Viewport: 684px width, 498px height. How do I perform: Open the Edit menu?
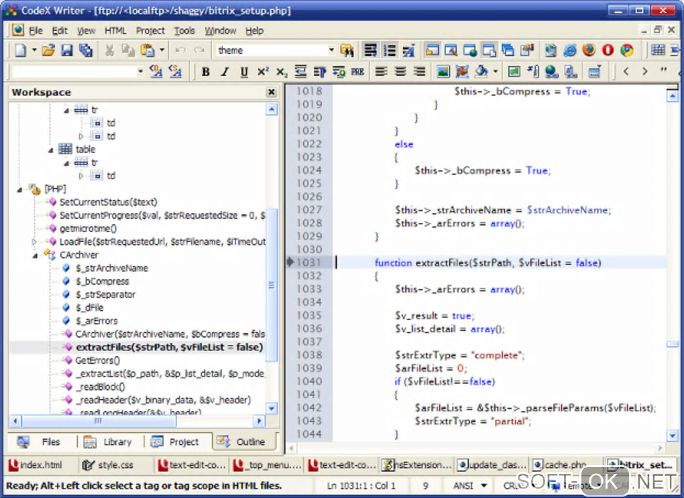pos(59,31)
